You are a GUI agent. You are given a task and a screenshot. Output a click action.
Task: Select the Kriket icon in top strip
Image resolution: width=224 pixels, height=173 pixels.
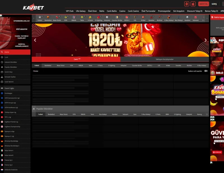[x=143, y=17]
